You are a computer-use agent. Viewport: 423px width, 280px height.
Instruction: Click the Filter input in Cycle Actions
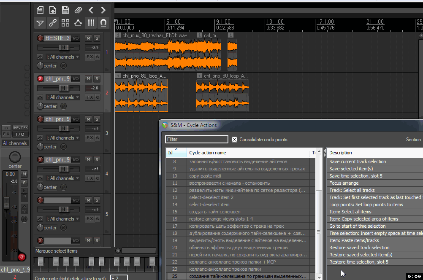click(197, 139)
